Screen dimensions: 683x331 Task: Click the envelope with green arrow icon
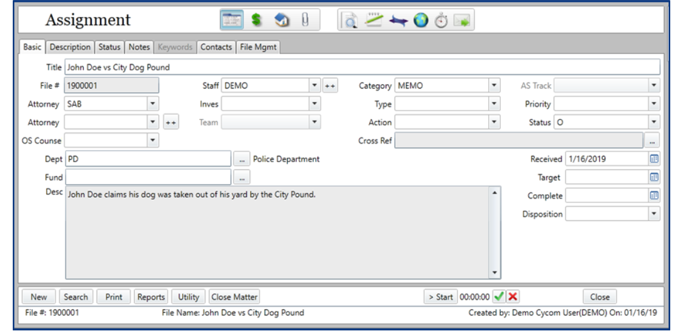pyautogui.click(x=462, y=21)
